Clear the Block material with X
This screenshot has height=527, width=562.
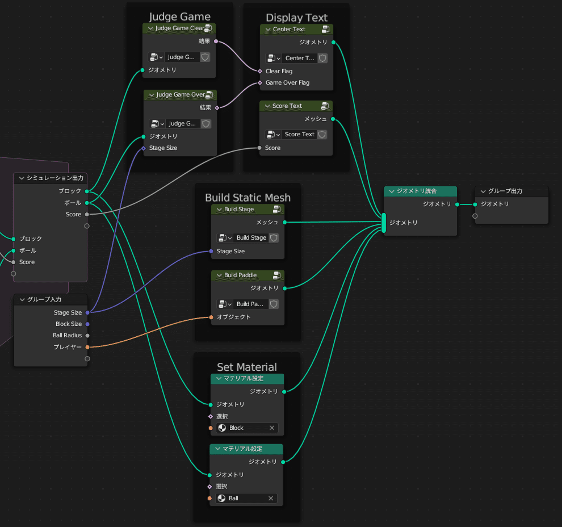272,428
